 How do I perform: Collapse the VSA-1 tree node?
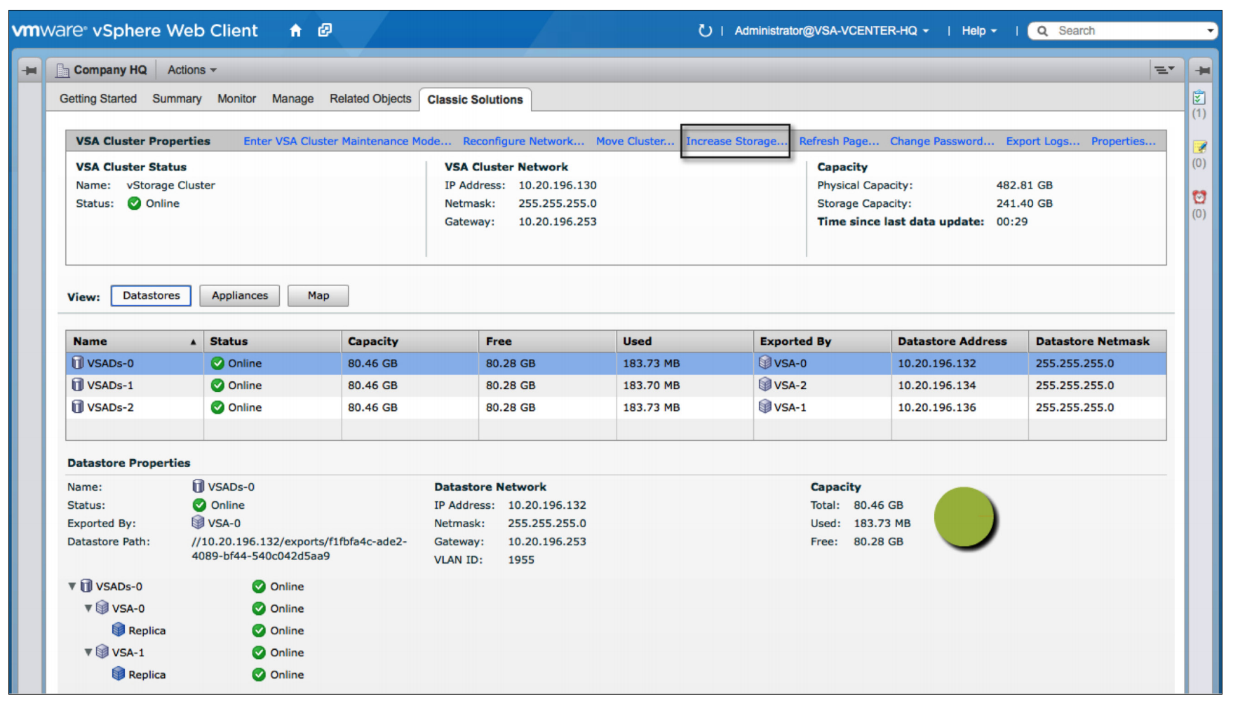[88, 652]
